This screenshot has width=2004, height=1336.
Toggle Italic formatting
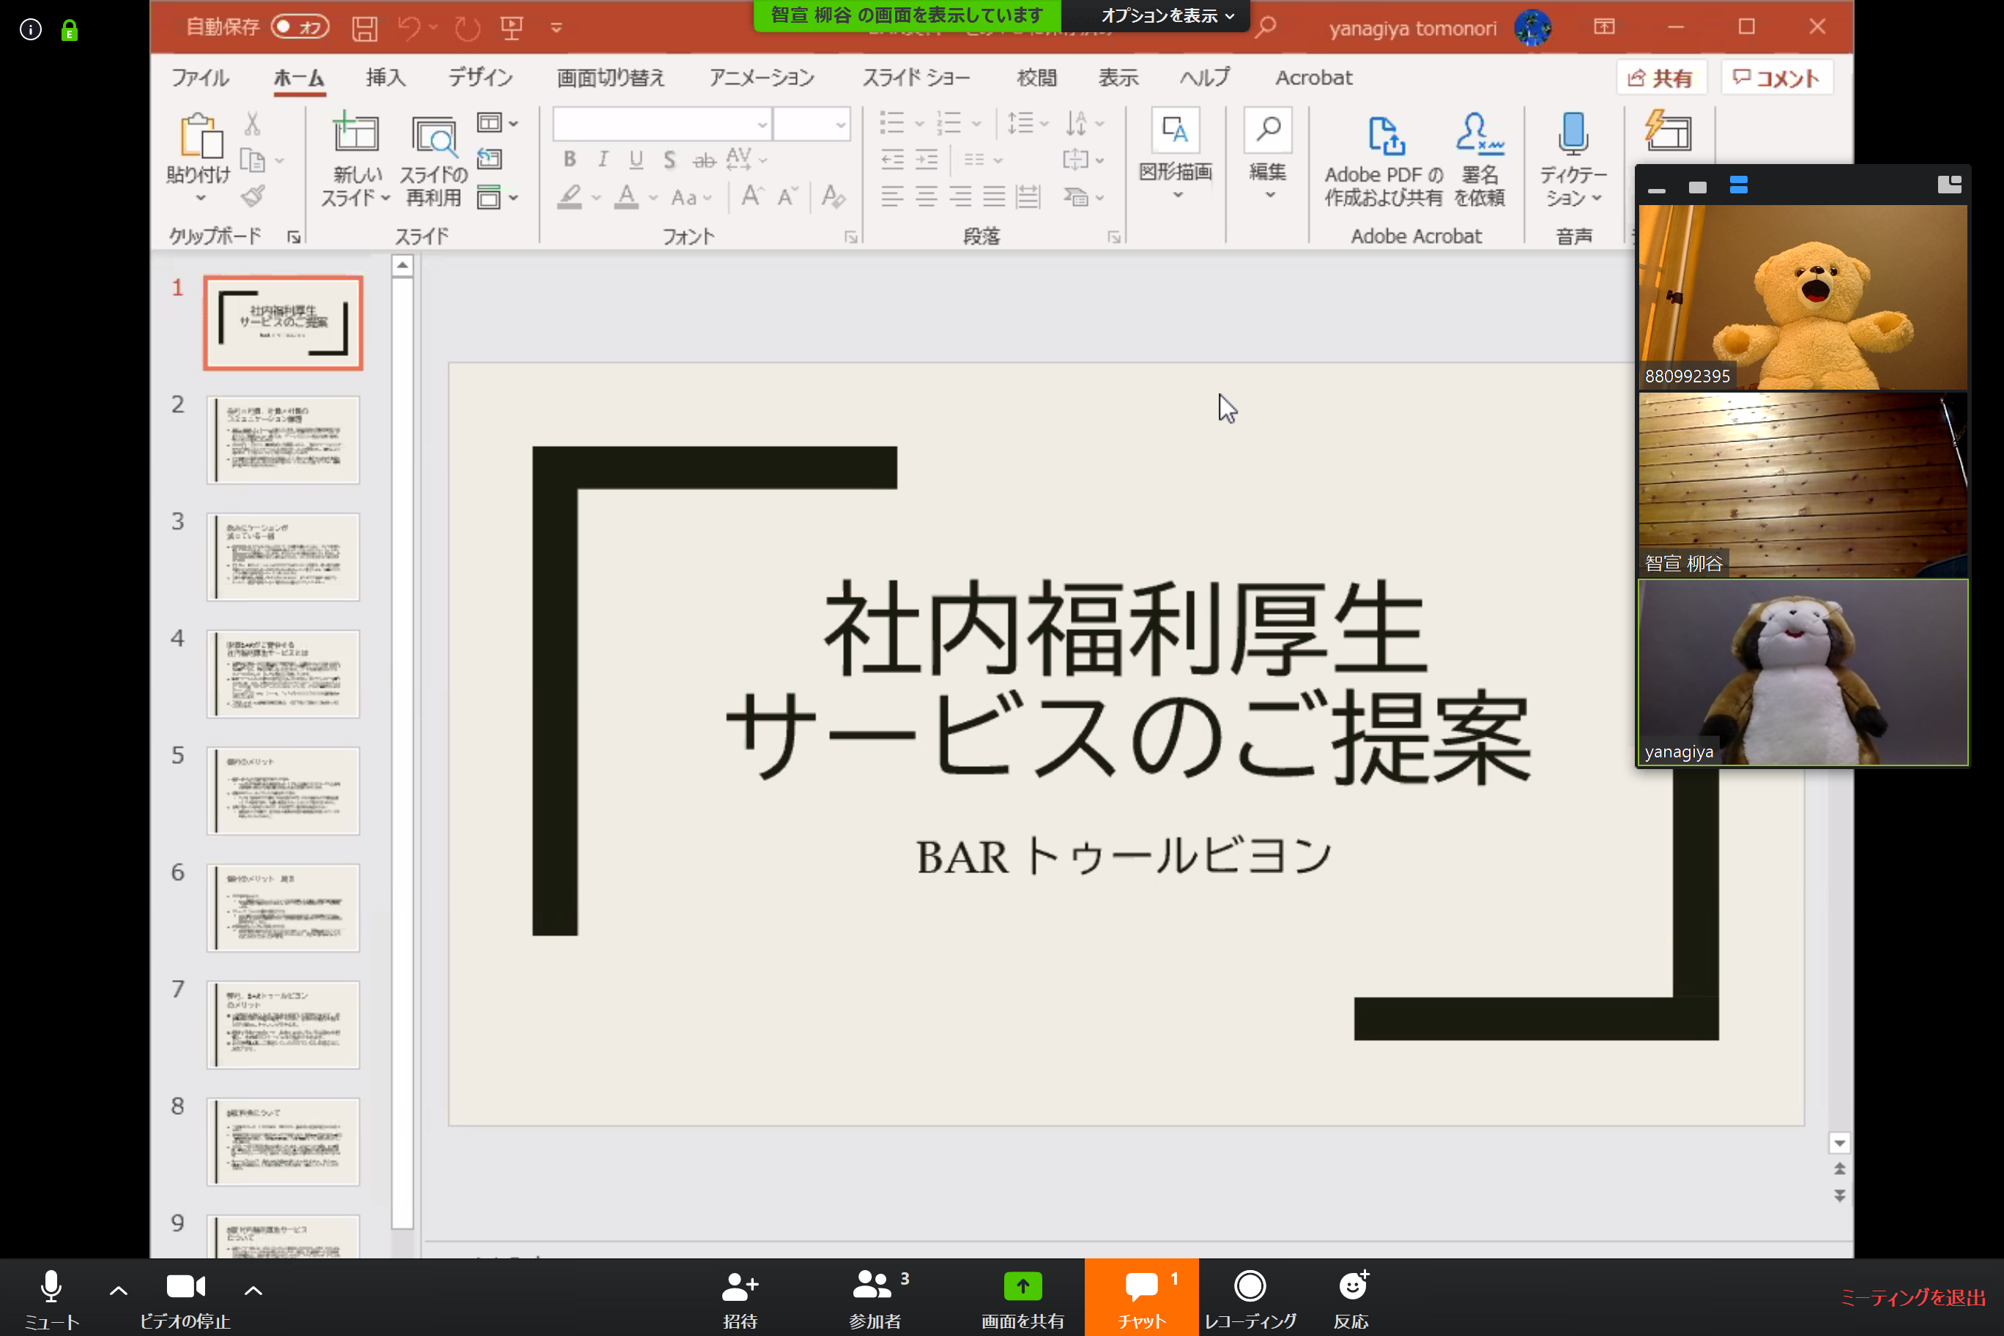[x=602, y=160]
